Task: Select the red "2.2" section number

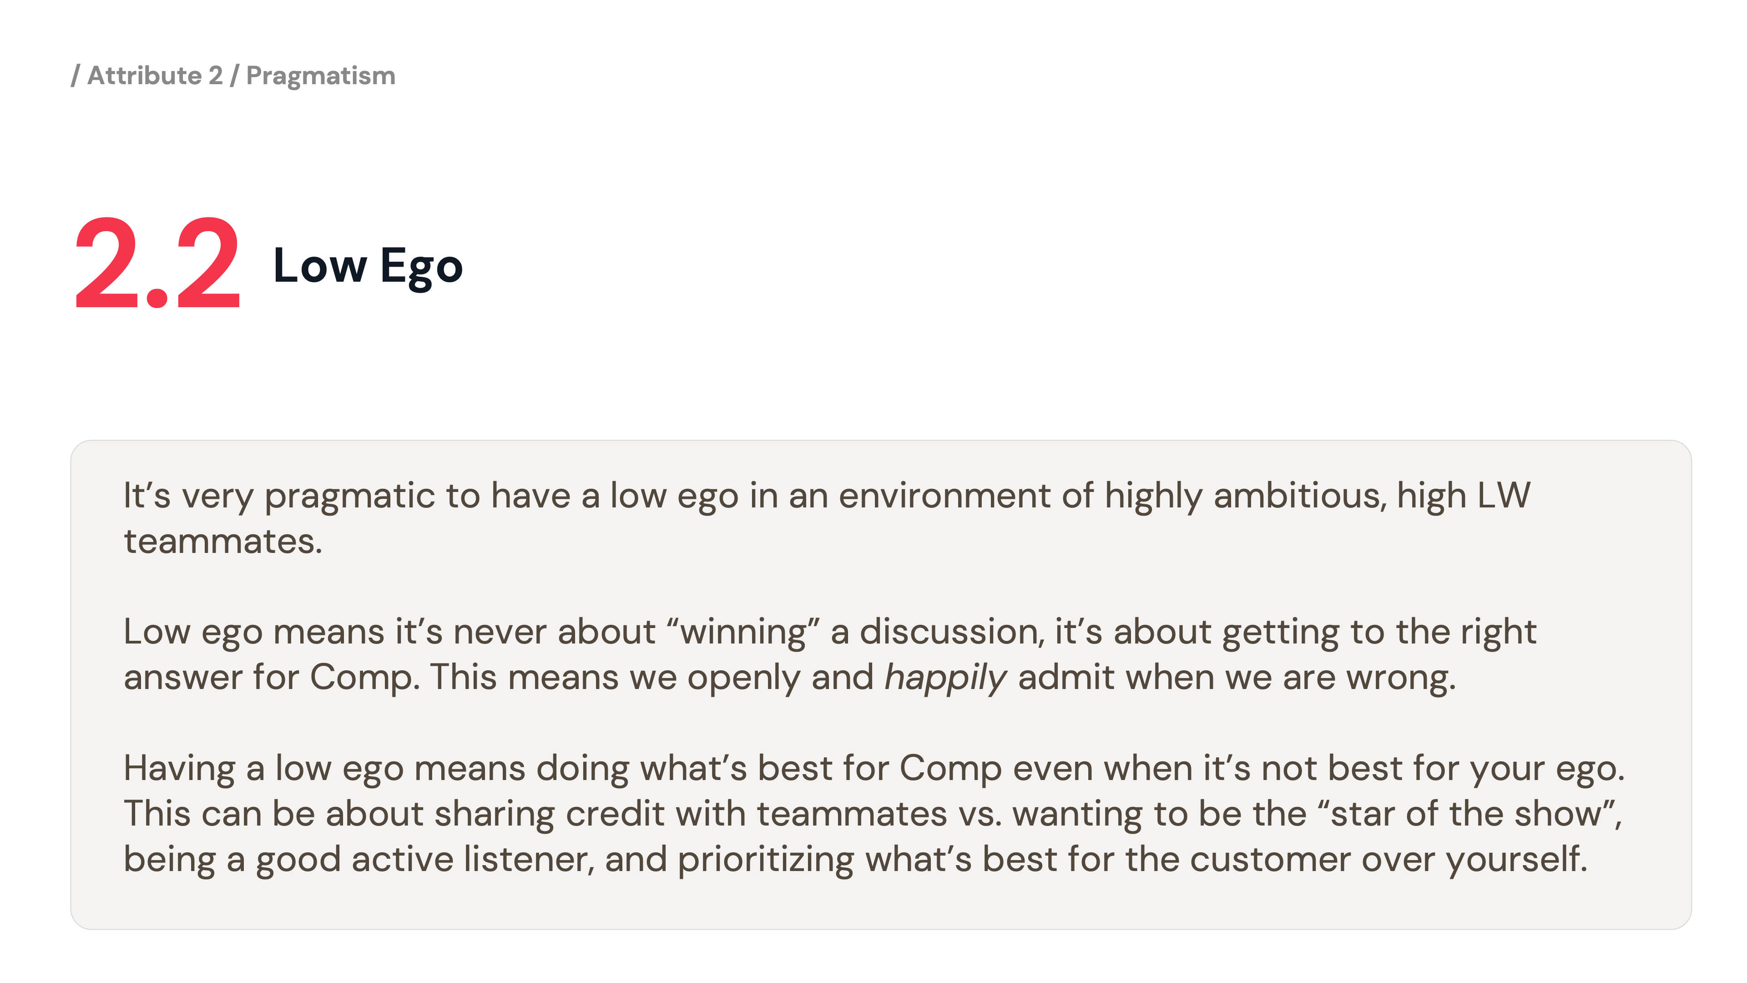Action: [157, 264]
